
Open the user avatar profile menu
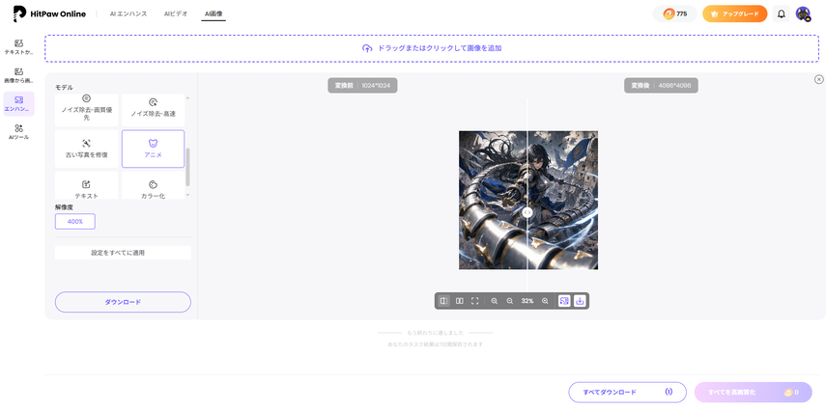pos(803,14)
